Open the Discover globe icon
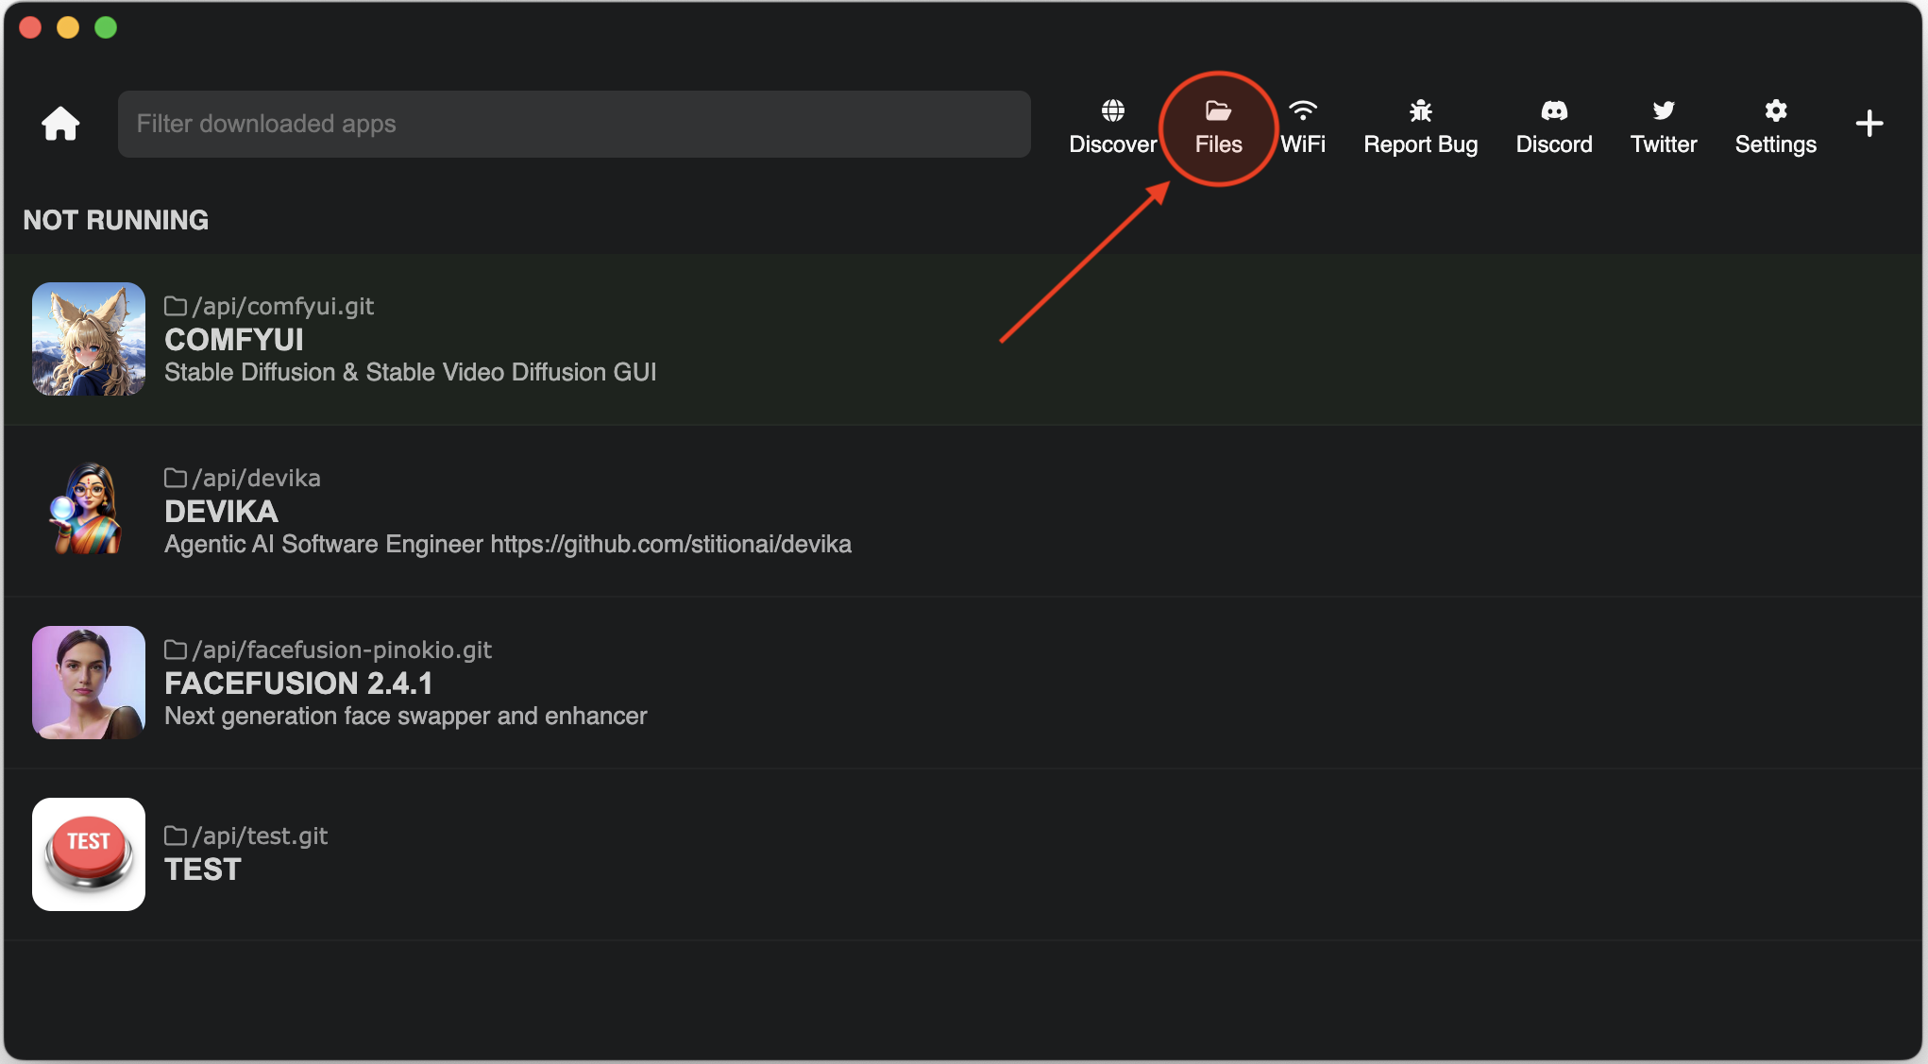This screenshot has height=1064, width=1928. (1112, 110)
